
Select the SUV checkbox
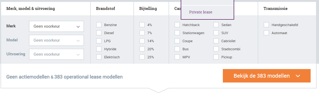[216, 33]
